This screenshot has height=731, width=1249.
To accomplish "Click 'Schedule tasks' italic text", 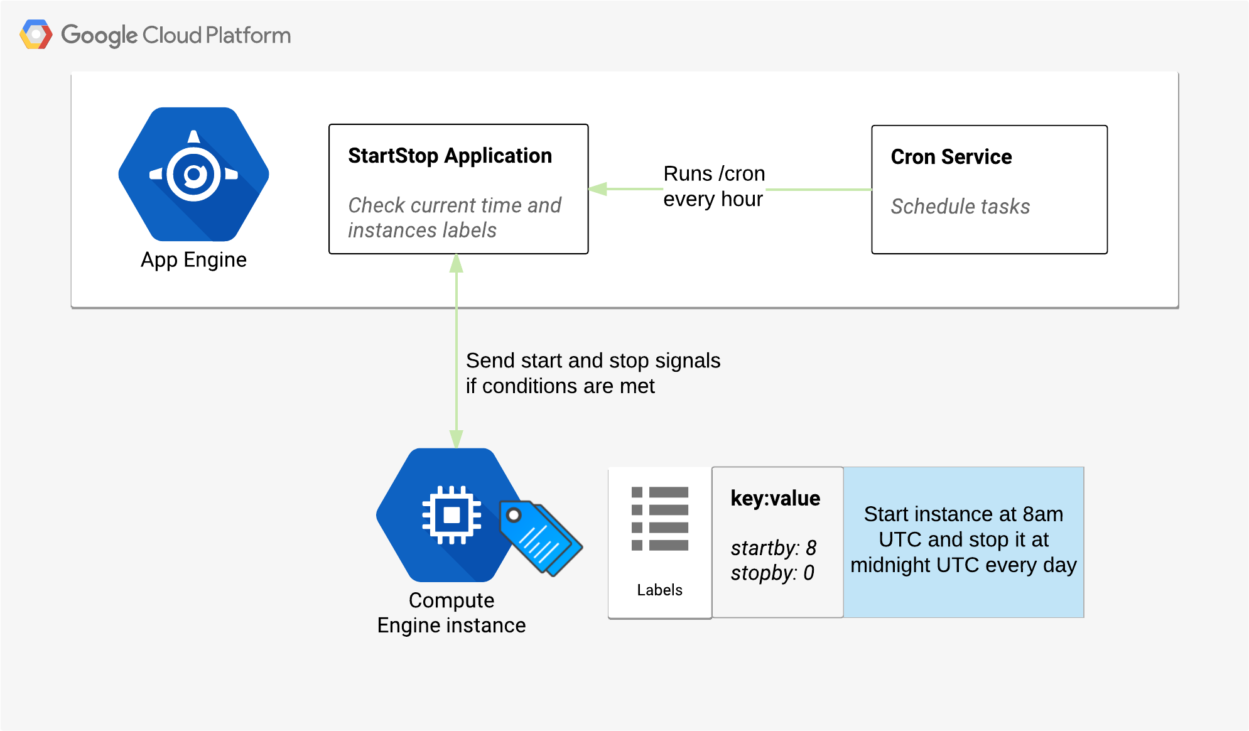I will tap(960, 207).
